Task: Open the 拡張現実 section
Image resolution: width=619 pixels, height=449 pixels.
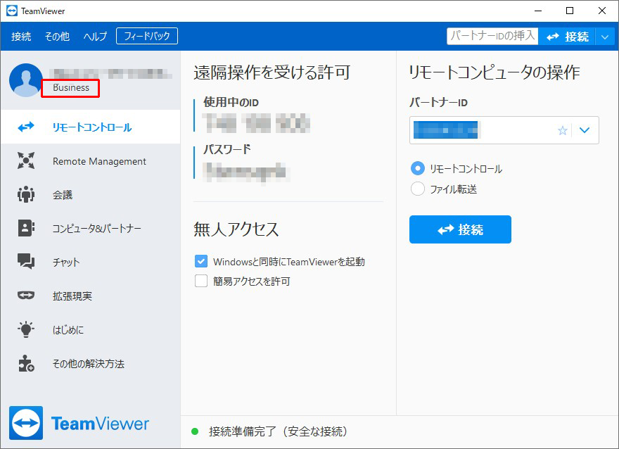Action: pyautogui.click(x=91, y=296)
